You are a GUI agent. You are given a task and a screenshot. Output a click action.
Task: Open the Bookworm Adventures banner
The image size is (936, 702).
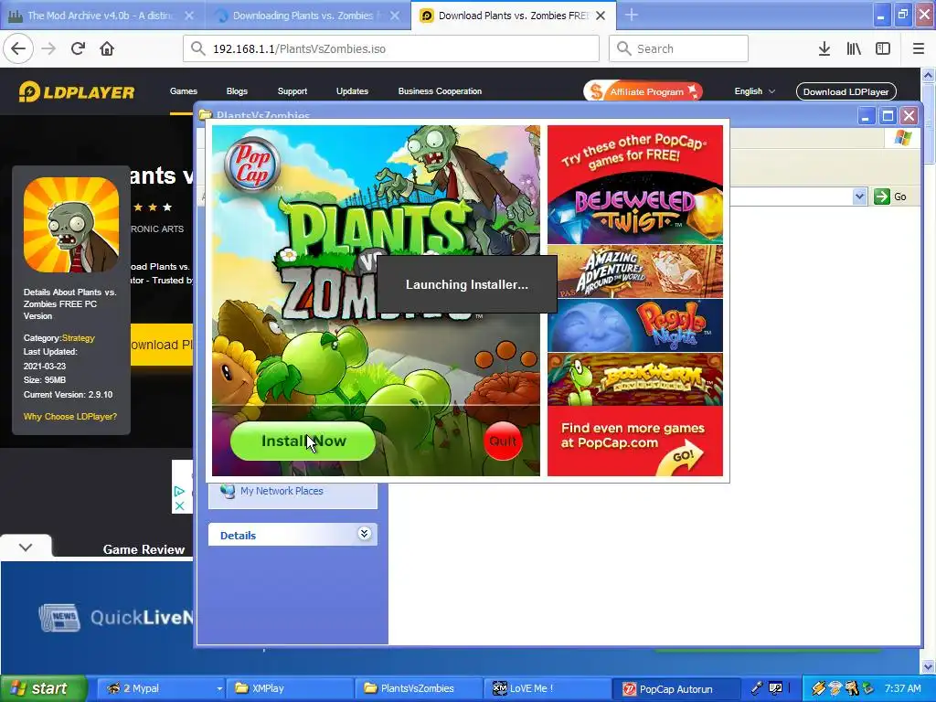pyautogui.click(x=635, y=379)
